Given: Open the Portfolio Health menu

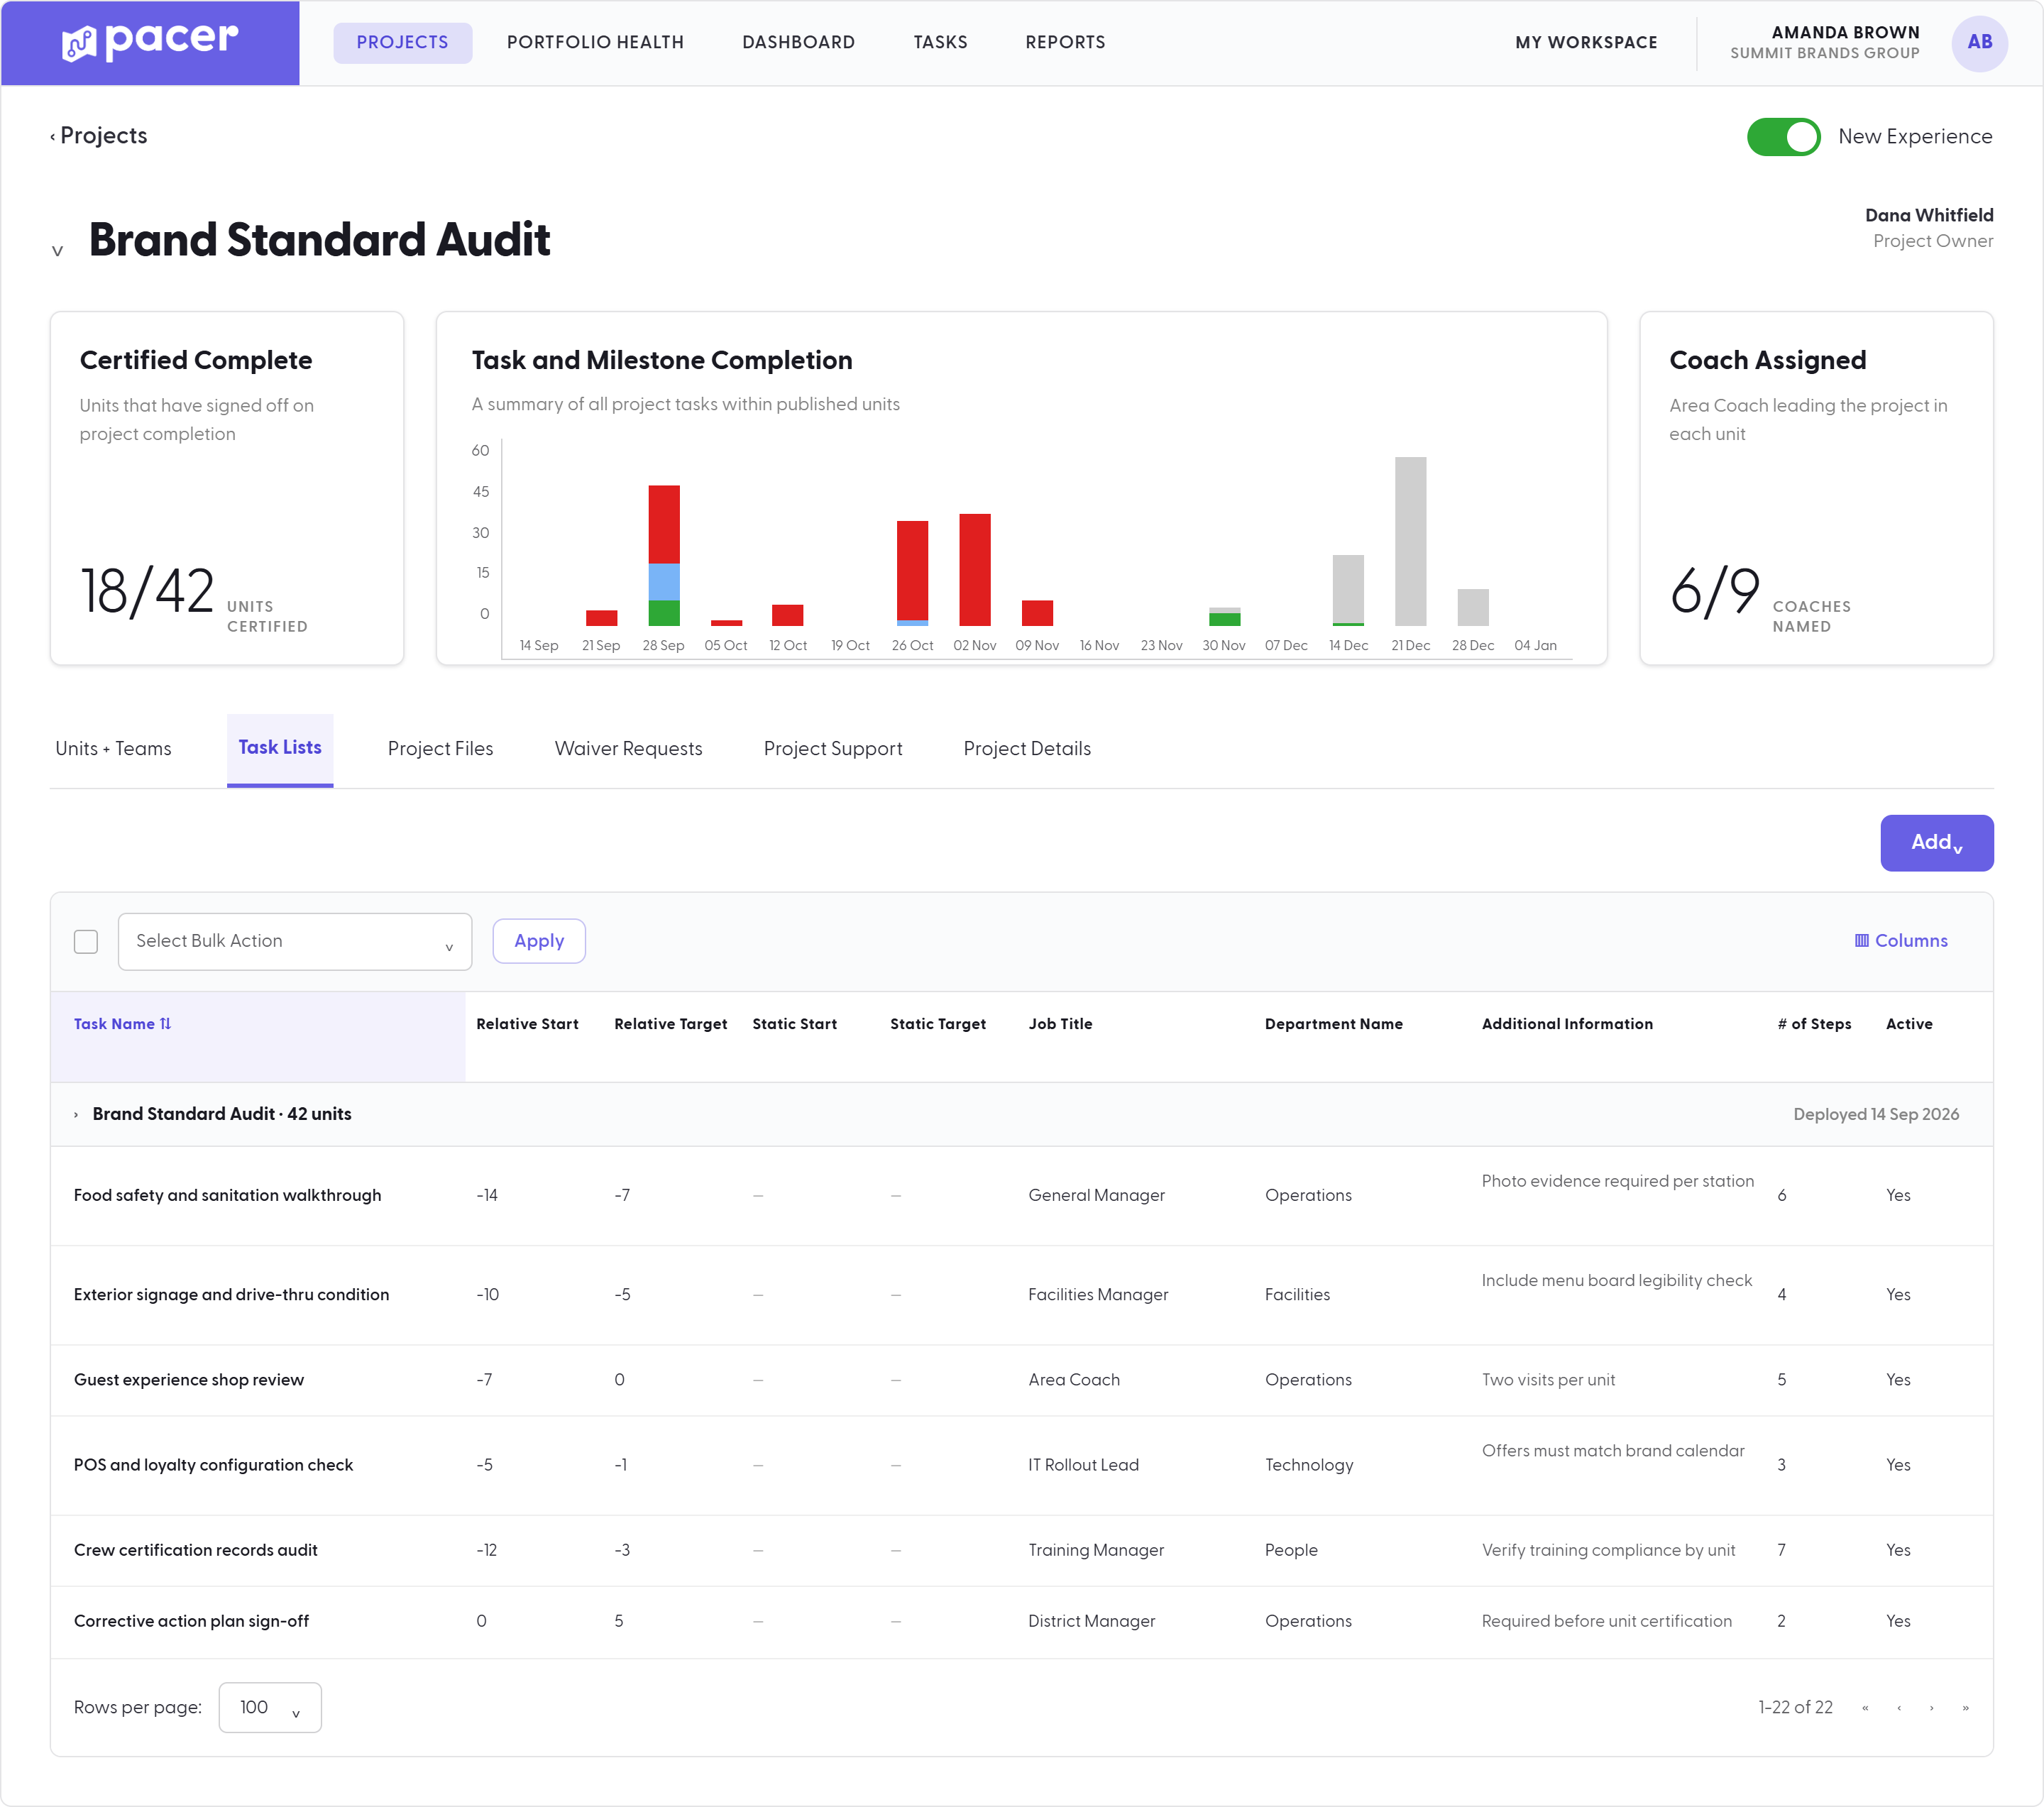Looking at the screenshot, I should (595, 42).
